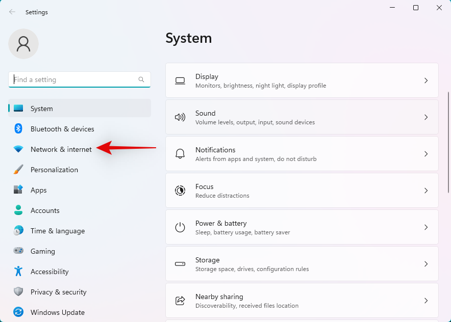Open Apps via its sidebar icon
The image size is (451, 322).
18,190
